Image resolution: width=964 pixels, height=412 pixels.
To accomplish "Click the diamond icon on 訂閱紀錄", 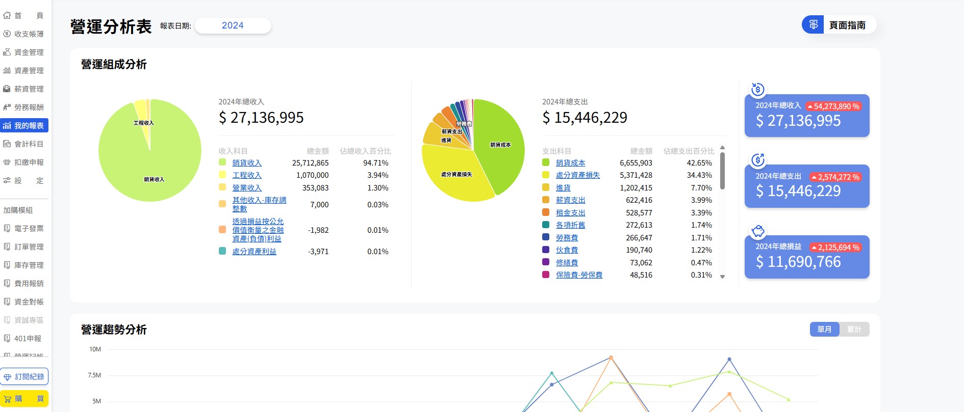I will (x=7, y=377).
